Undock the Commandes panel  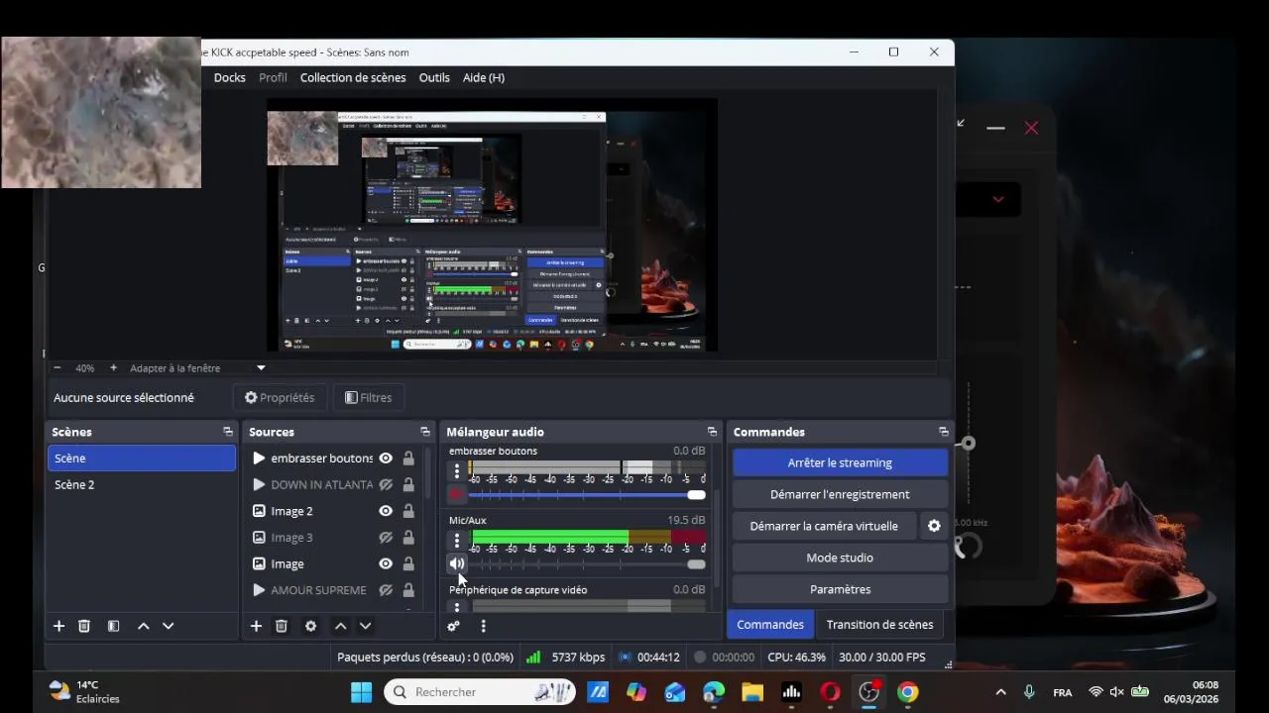click(x=943, y=432)
